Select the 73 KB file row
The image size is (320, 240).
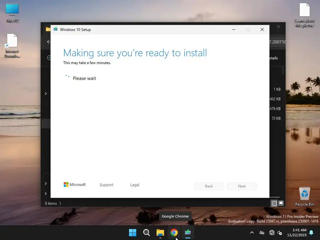[x=276, y=118]
